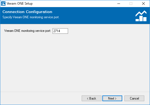The image size is (150, 105).
Task: Close the Veeam ONE Setup window
Action: point(143,4)
